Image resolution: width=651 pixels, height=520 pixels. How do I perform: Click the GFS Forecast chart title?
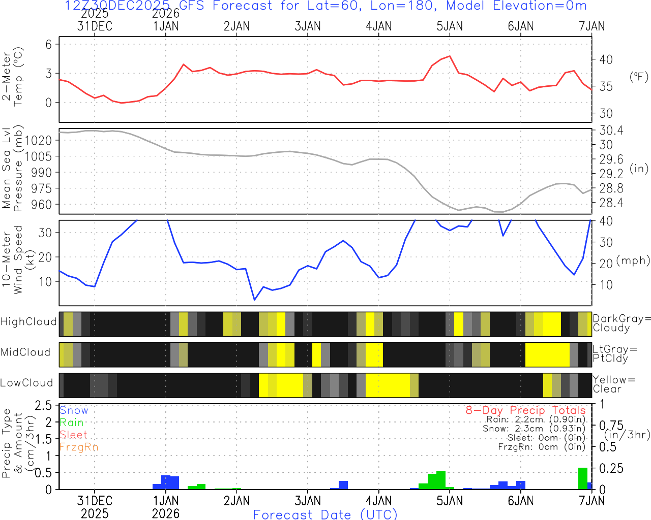click(x=325, y=6)
